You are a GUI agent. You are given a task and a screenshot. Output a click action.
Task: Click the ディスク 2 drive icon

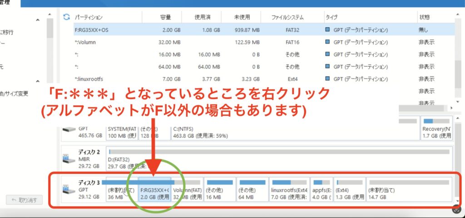[x=69, y=159]
